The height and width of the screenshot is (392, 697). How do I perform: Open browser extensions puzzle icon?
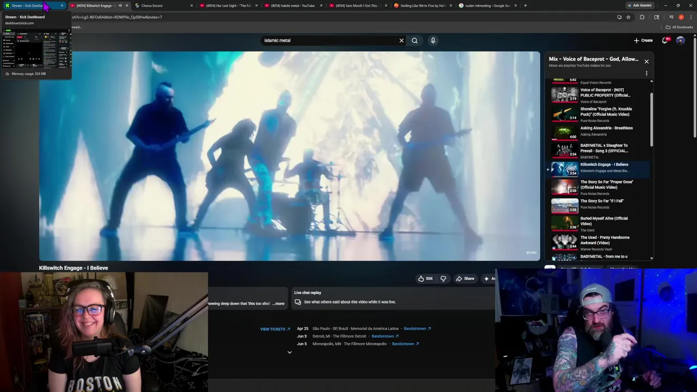click(642, 17)
